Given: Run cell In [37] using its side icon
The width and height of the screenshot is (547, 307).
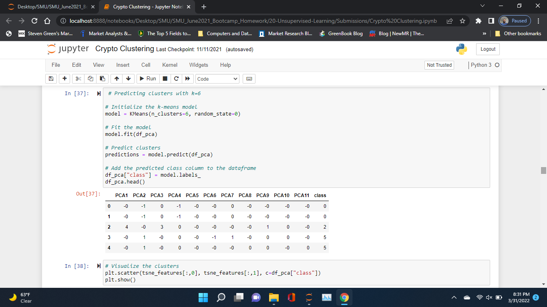Looking at the screenshot, I should pos(99,94).
